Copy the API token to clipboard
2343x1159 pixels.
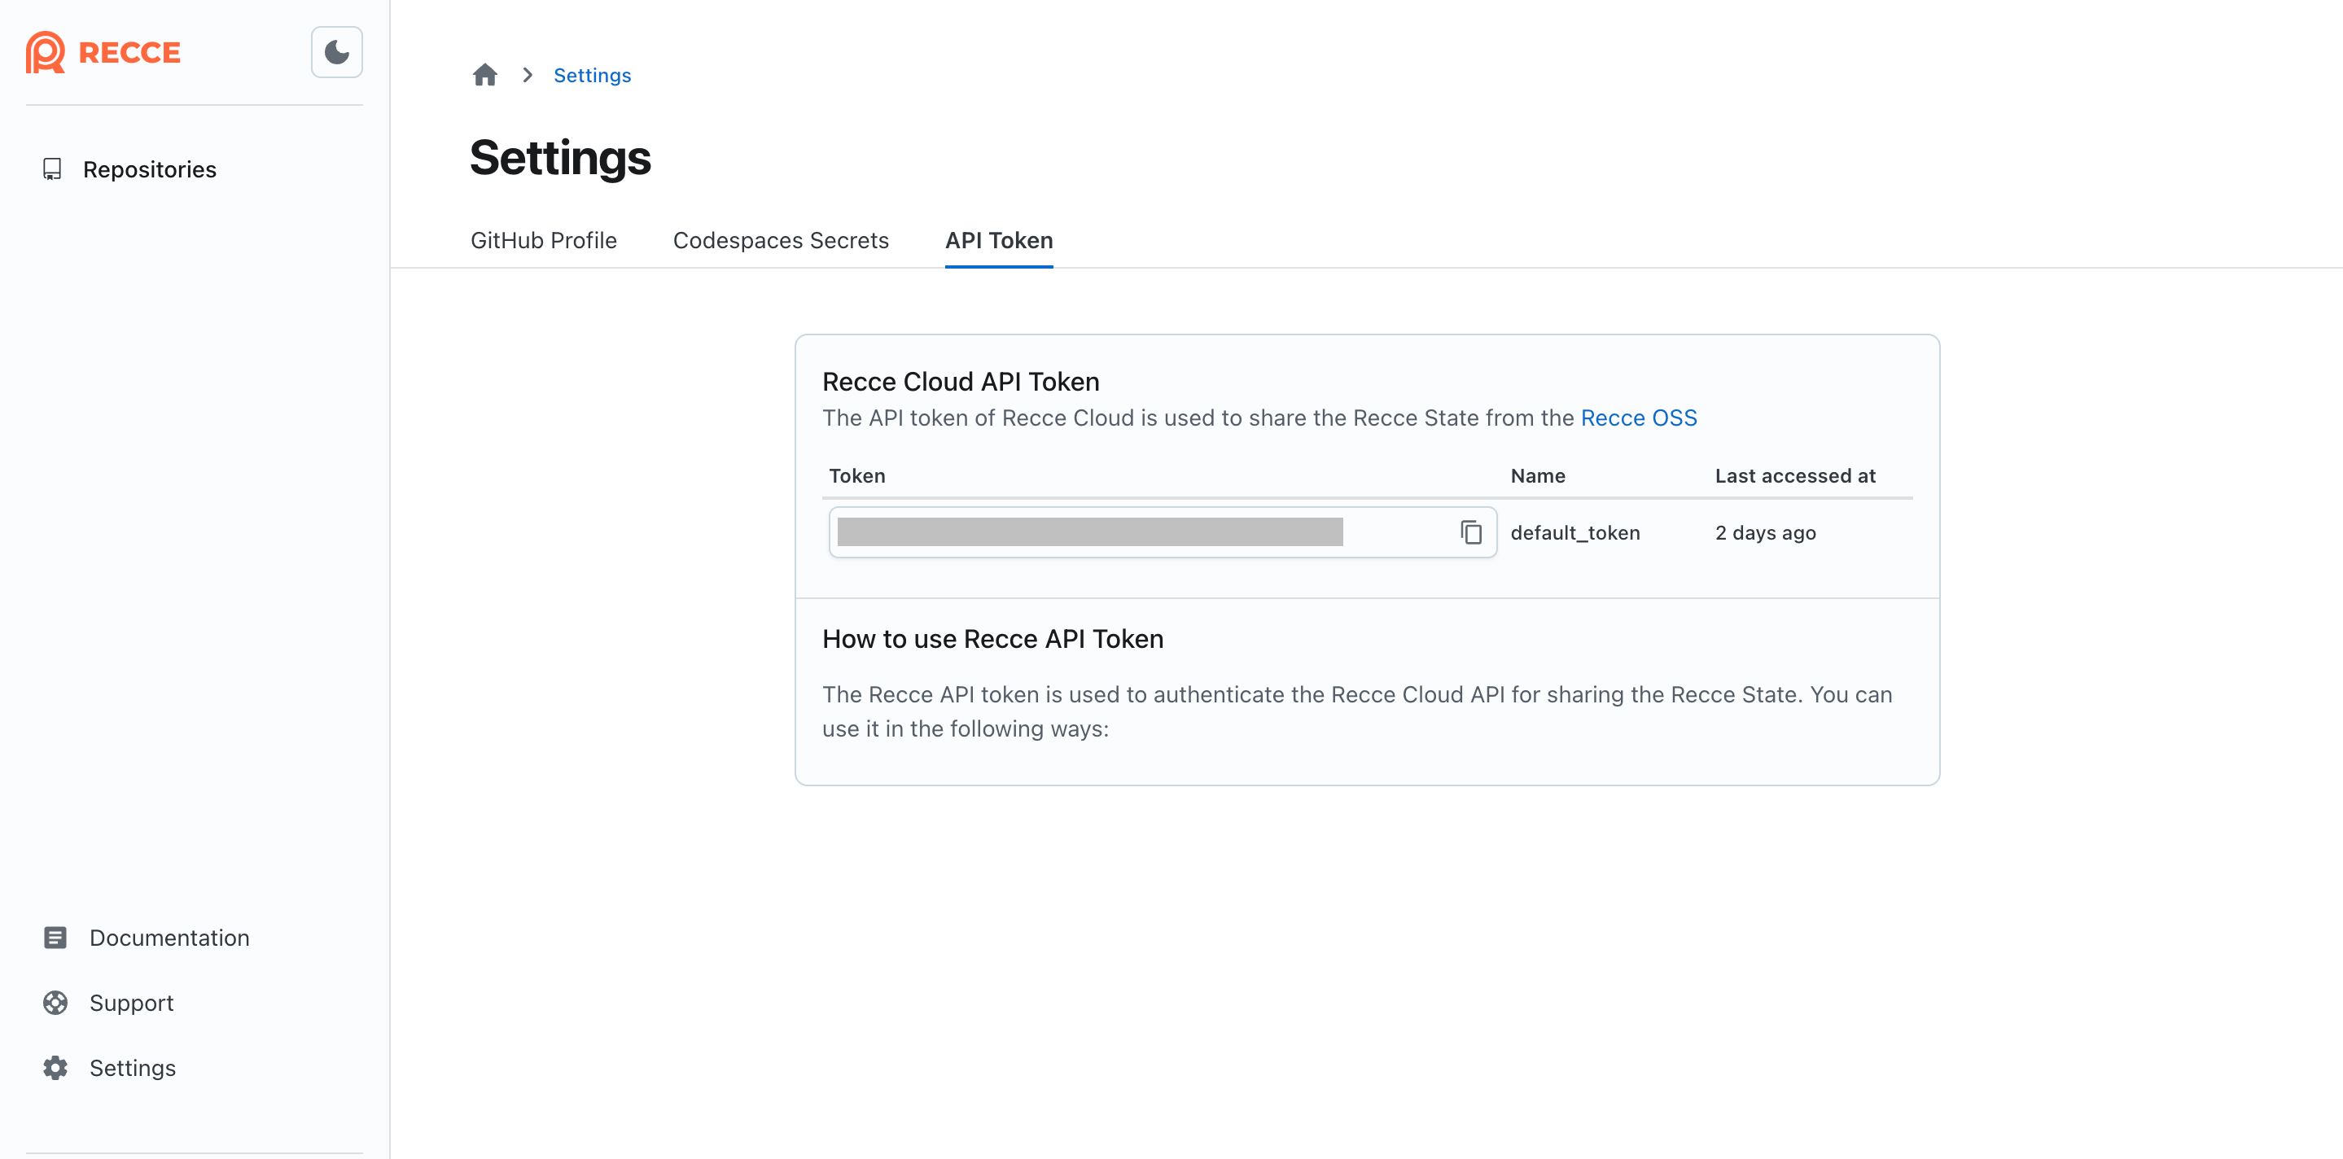[1471, 531]
